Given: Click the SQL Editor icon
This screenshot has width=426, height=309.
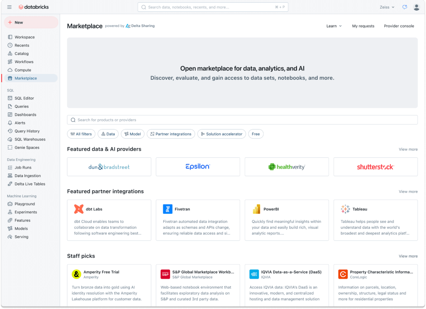Looking at the screenshot, I should pos(10,98).
